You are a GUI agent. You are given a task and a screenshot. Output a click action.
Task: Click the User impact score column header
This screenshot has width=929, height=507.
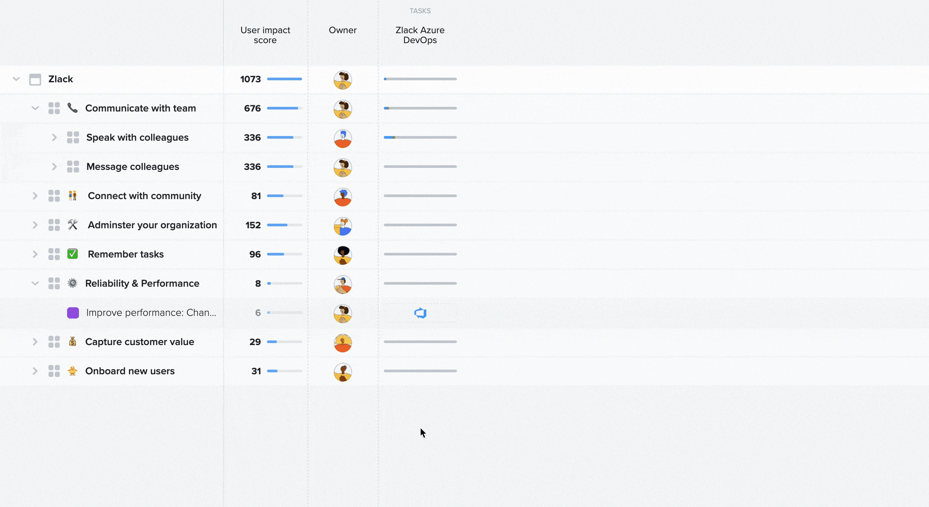click(x=265, y=35)
